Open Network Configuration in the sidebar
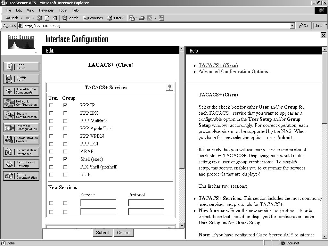 click(x=21, y=103)
